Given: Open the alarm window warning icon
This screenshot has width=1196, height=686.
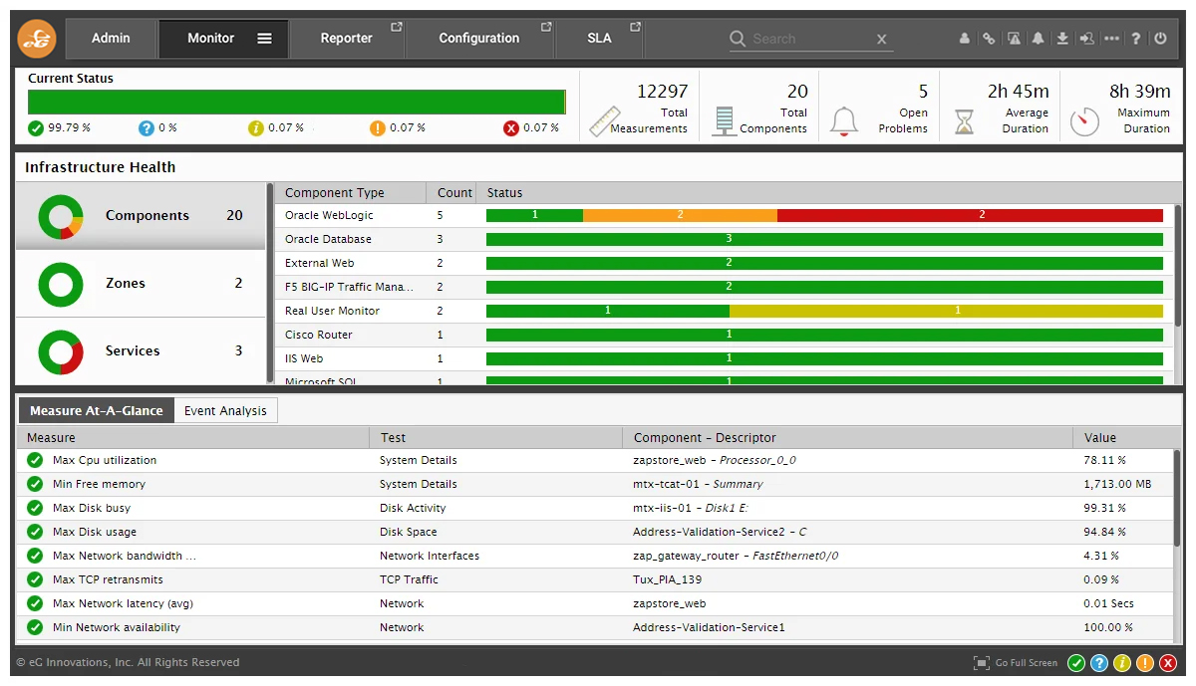Looking at the screenshot, I should coord(1014,39).
